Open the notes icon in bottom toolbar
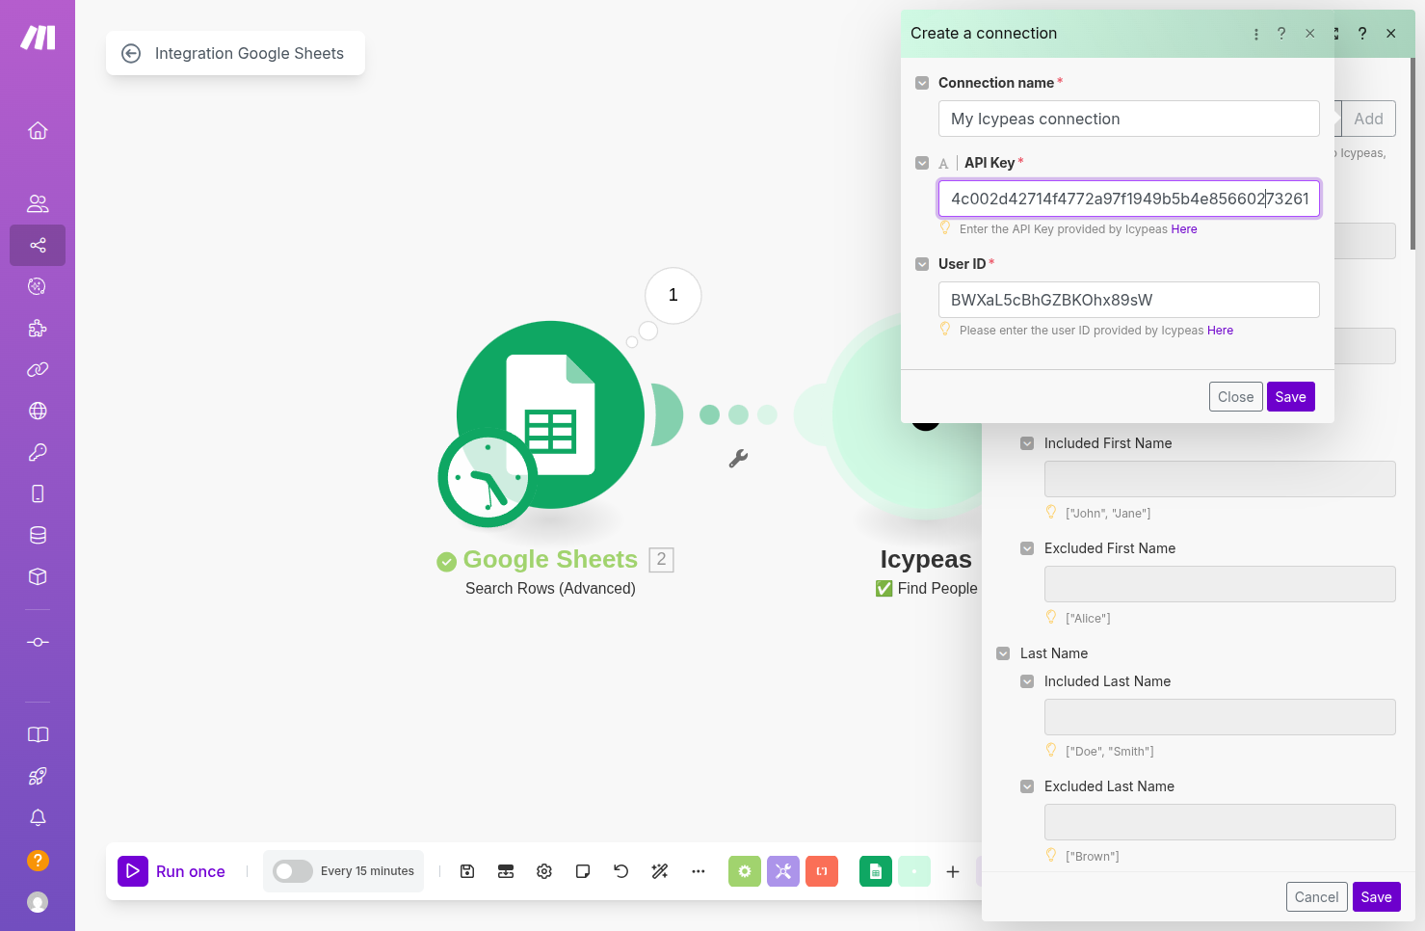 583,871
